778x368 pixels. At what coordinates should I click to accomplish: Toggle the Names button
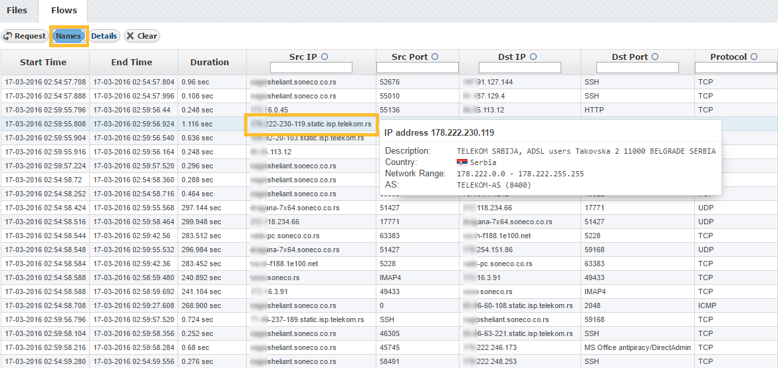pos(68,36)
